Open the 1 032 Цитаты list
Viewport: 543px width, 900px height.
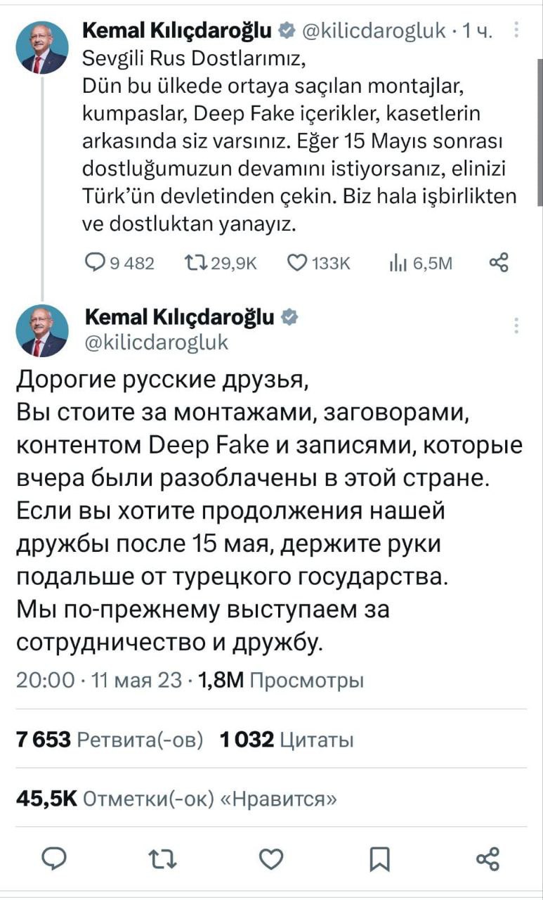287,740
